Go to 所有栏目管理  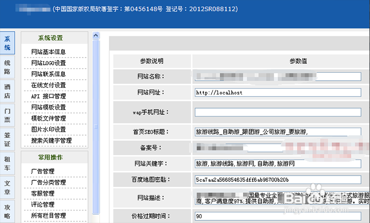point(49,216)
